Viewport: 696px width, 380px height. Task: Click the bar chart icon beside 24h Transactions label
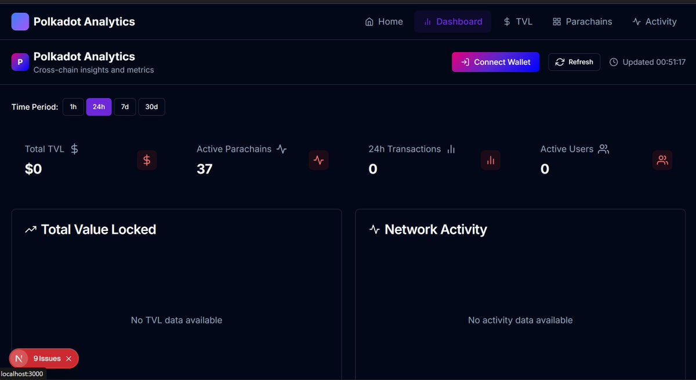click(451, 149)
